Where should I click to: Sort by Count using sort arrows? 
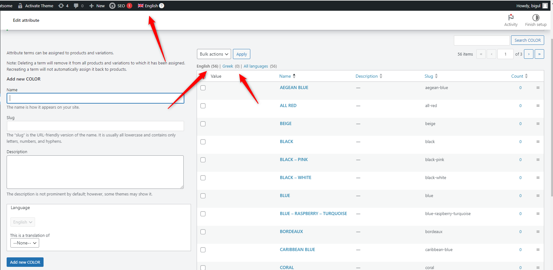(x=526, y=76)
